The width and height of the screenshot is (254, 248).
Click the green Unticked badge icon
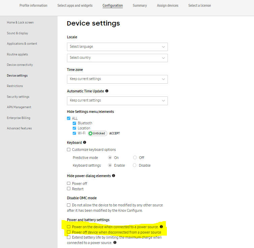(x=90, y=133)
